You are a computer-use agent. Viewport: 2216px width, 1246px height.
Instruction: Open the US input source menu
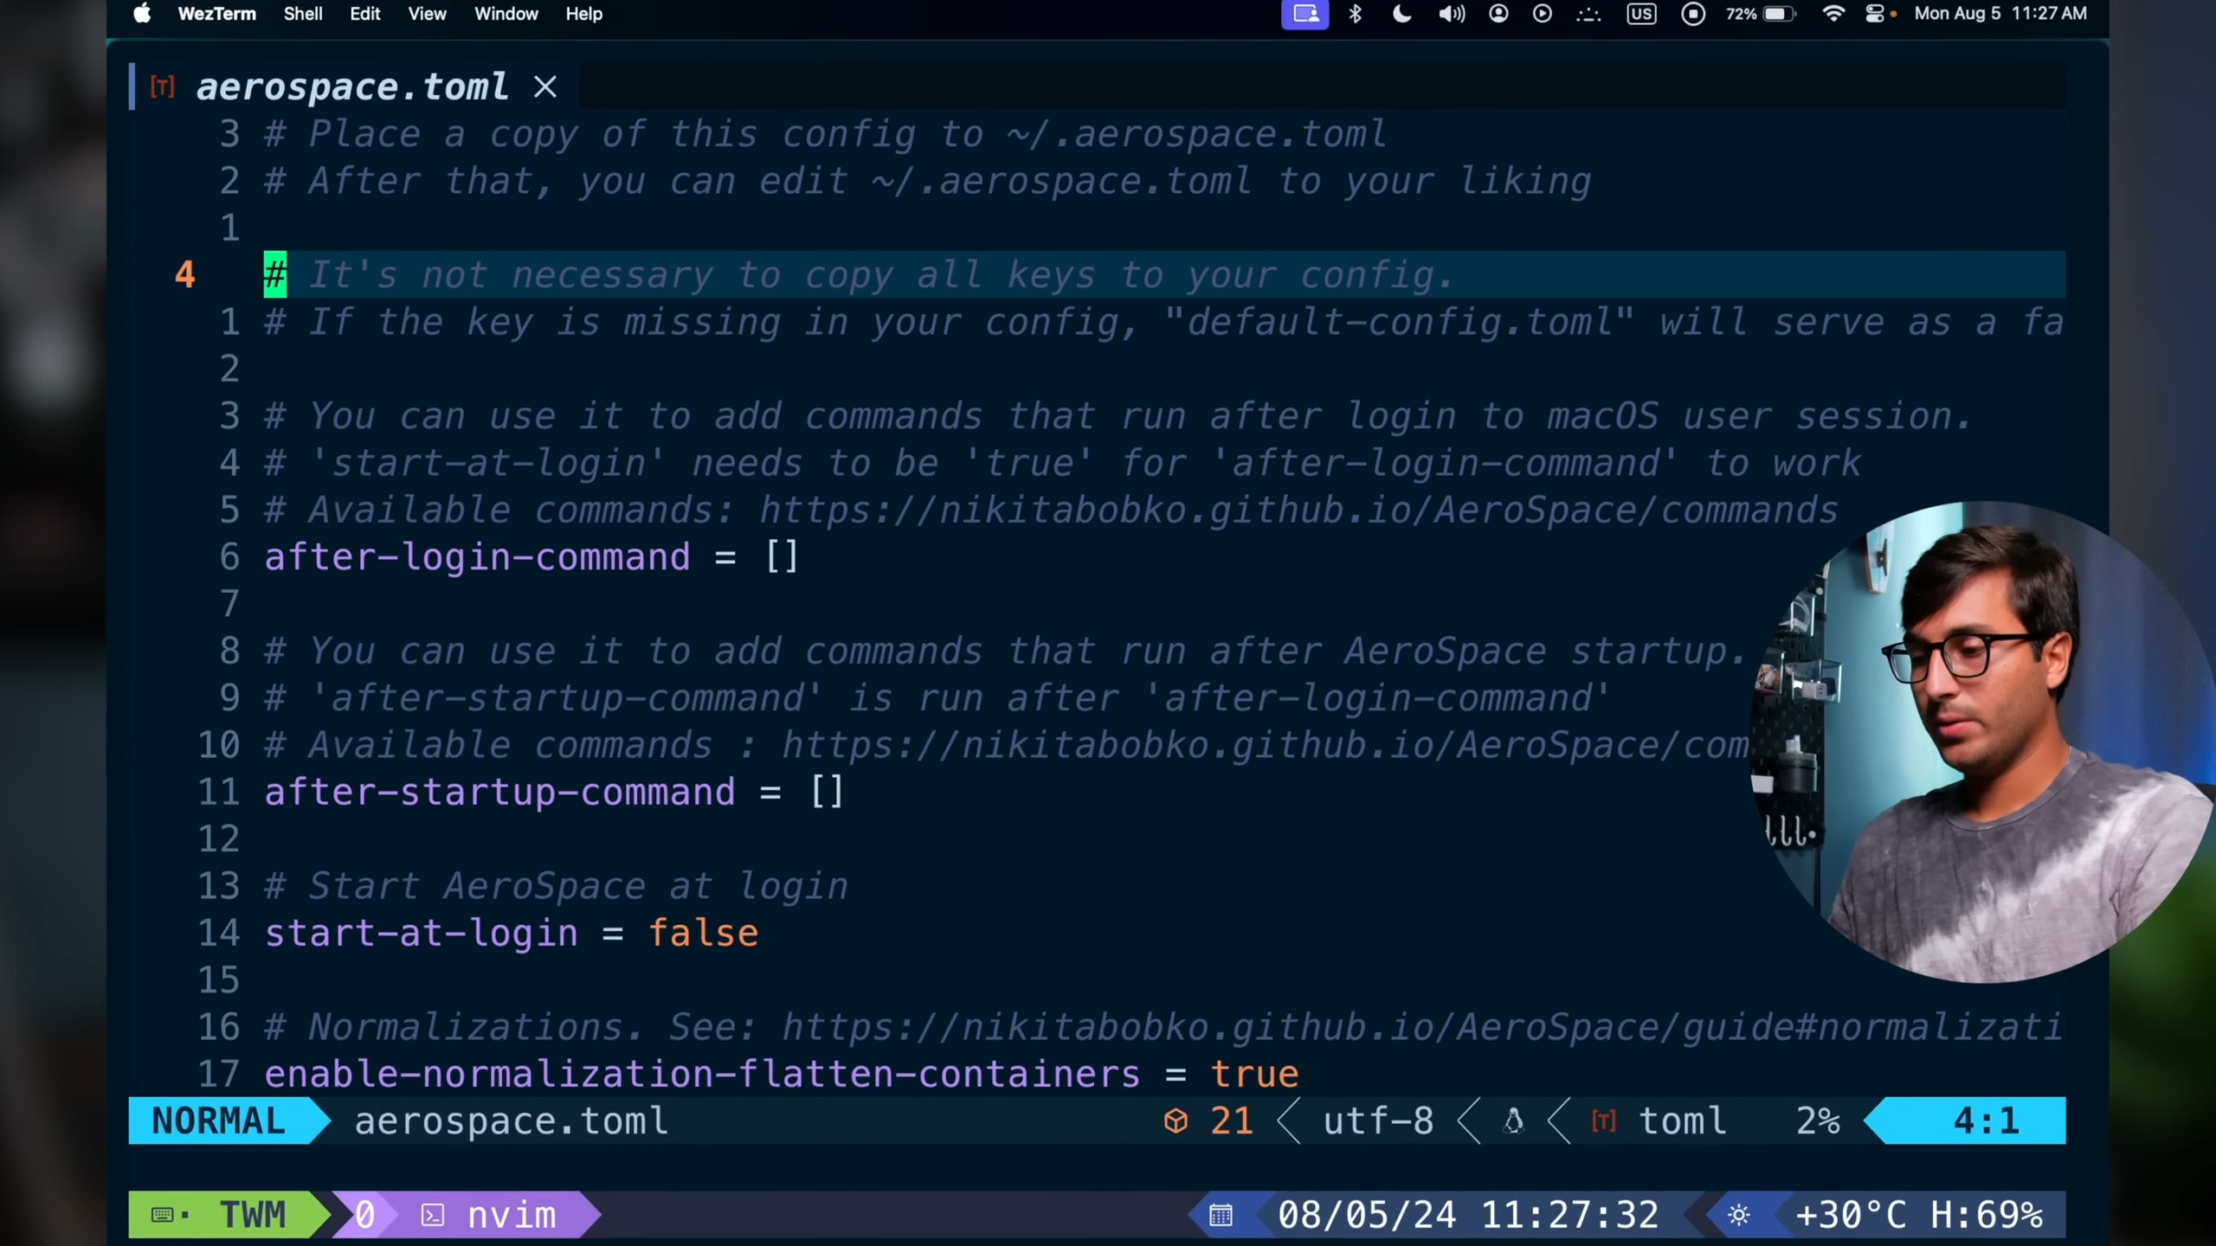(1641, 14)
